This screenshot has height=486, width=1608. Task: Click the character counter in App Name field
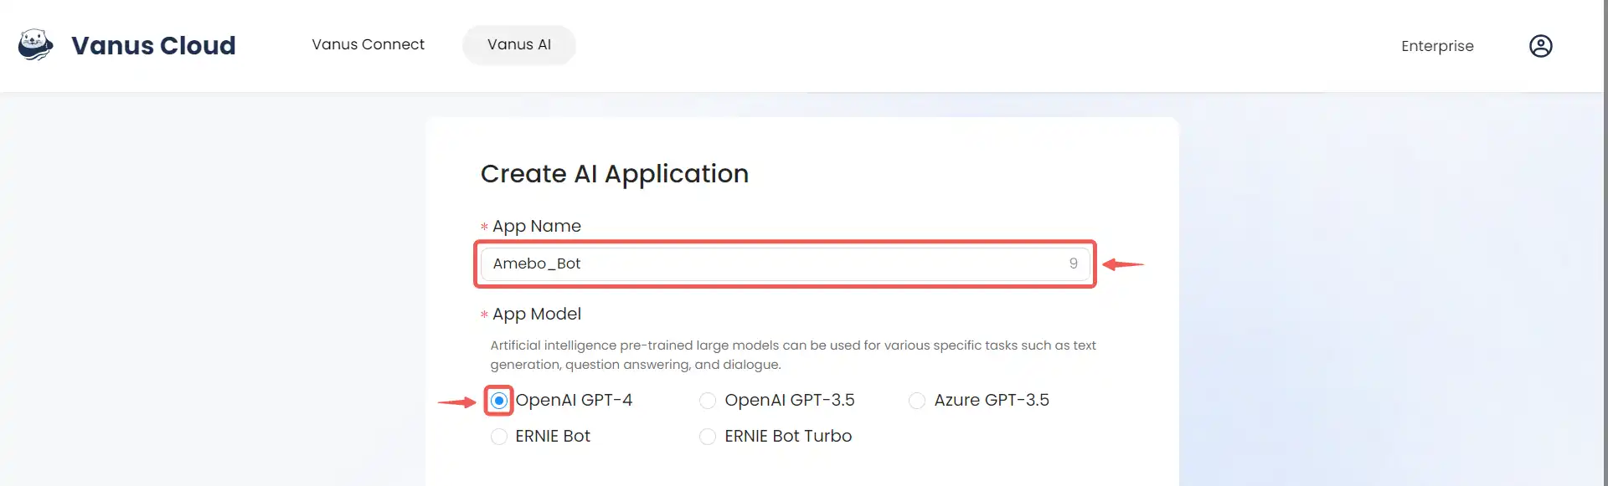(1074, 264)
